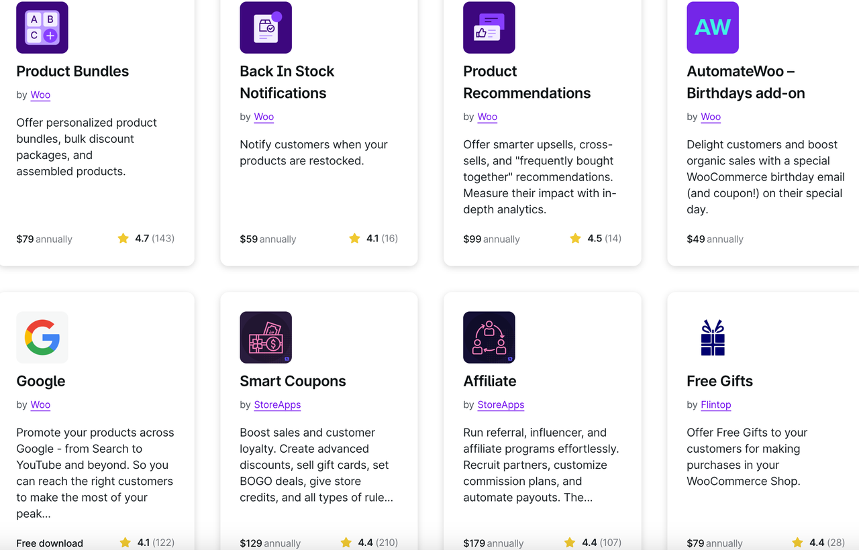The image size is (859, 550).
Task: Click the 4.7 star rating on Product Bundles
Action: click(x=145, y=238)
